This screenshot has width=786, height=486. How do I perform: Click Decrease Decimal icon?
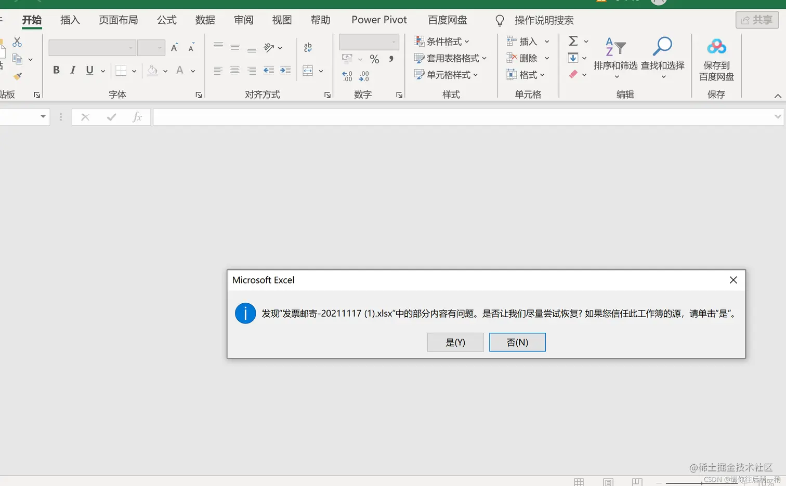(364, 76)
